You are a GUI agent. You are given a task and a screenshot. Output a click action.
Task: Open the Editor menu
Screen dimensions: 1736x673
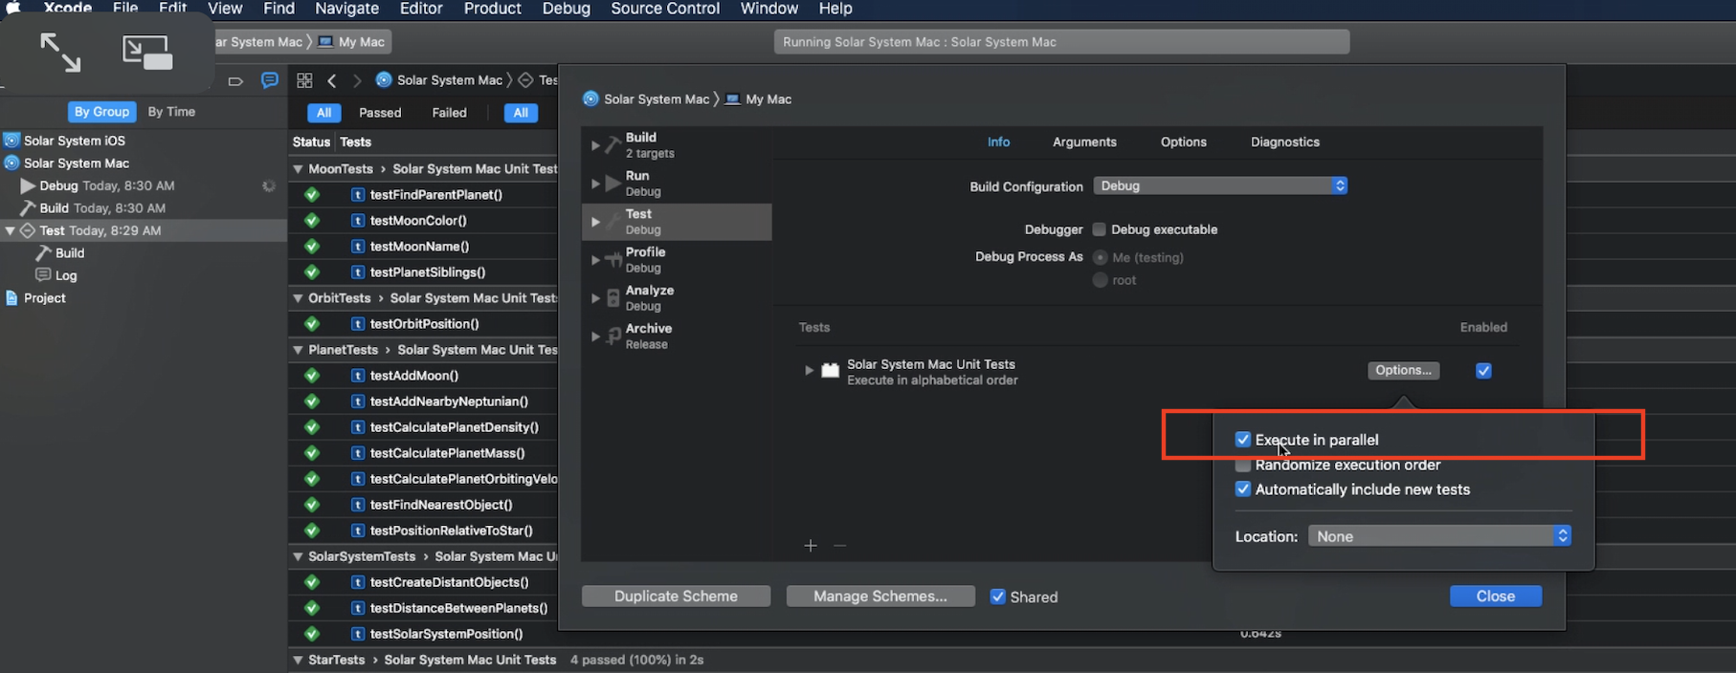[421, 9]
